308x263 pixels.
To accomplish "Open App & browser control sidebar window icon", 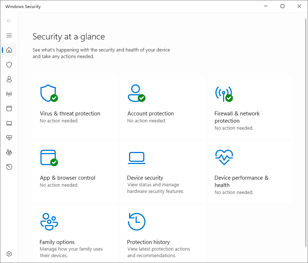I will pyautogui.click(x=9, y=108).
